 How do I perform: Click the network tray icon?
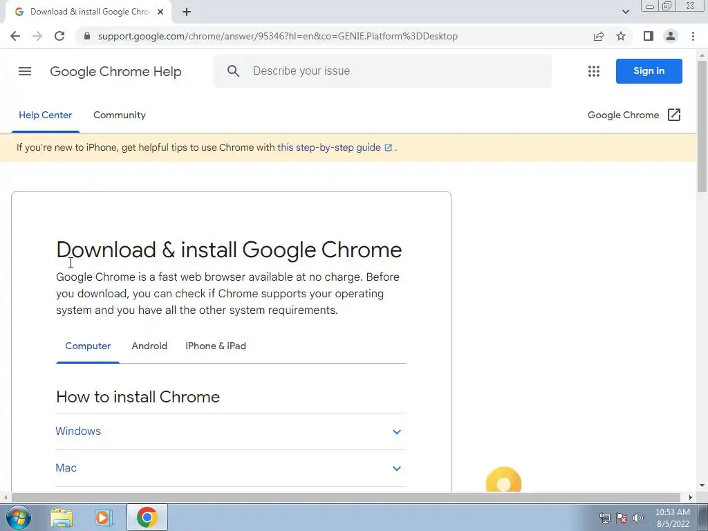pyautogui.click(x=604, y=518)
